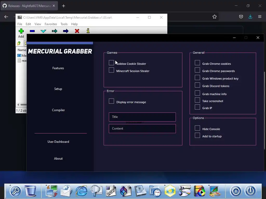Toggle the Roblox Cookie Stealer checkbox
The image size is (266, 199).
tap(111, 63)
